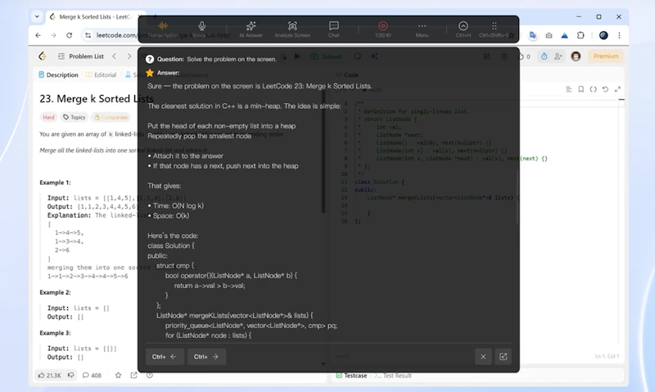This screenshot has width=655, height=392.
Task: Open the user profile avatar
Action: pyautogui.click(x=576, y=56)
